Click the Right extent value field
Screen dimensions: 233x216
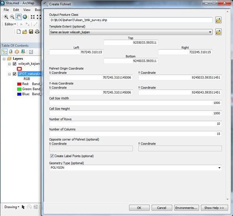coord(185,52)
